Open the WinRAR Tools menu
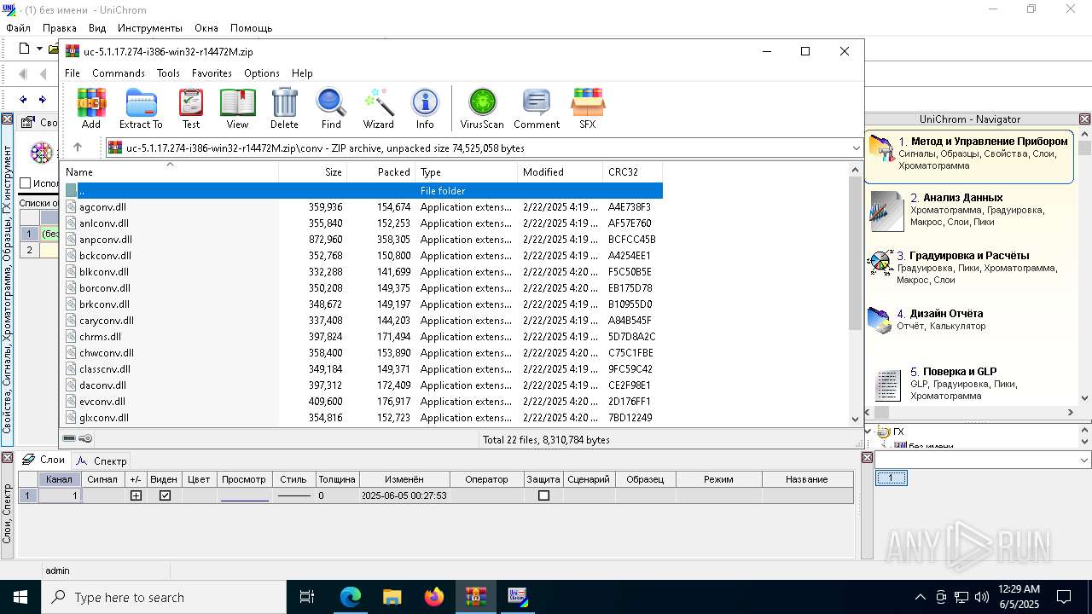 pos(168,73)
